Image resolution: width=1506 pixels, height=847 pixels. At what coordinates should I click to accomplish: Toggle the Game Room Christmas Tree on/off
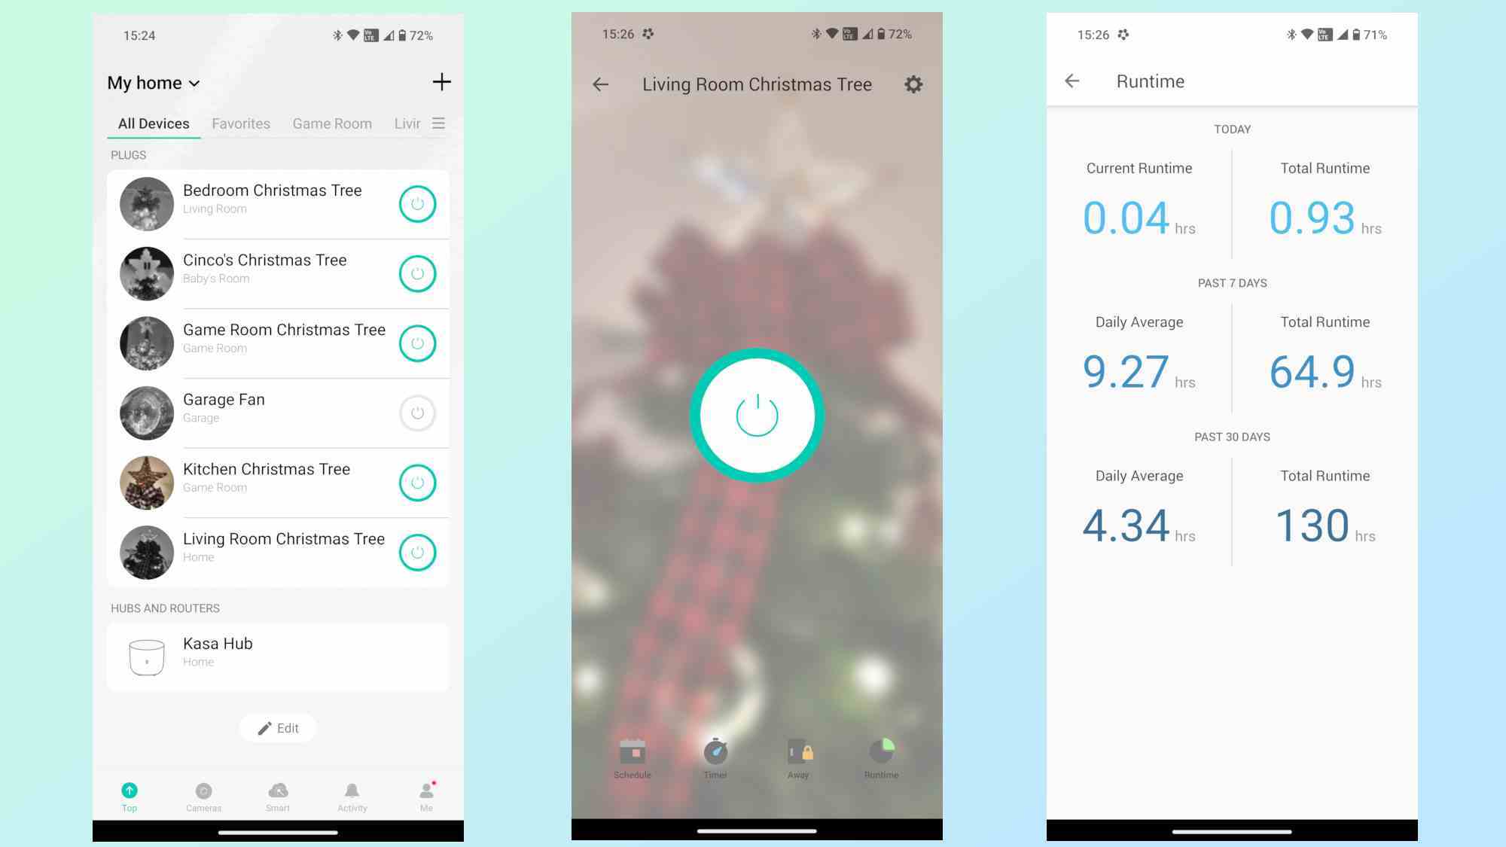coord(416,343)
